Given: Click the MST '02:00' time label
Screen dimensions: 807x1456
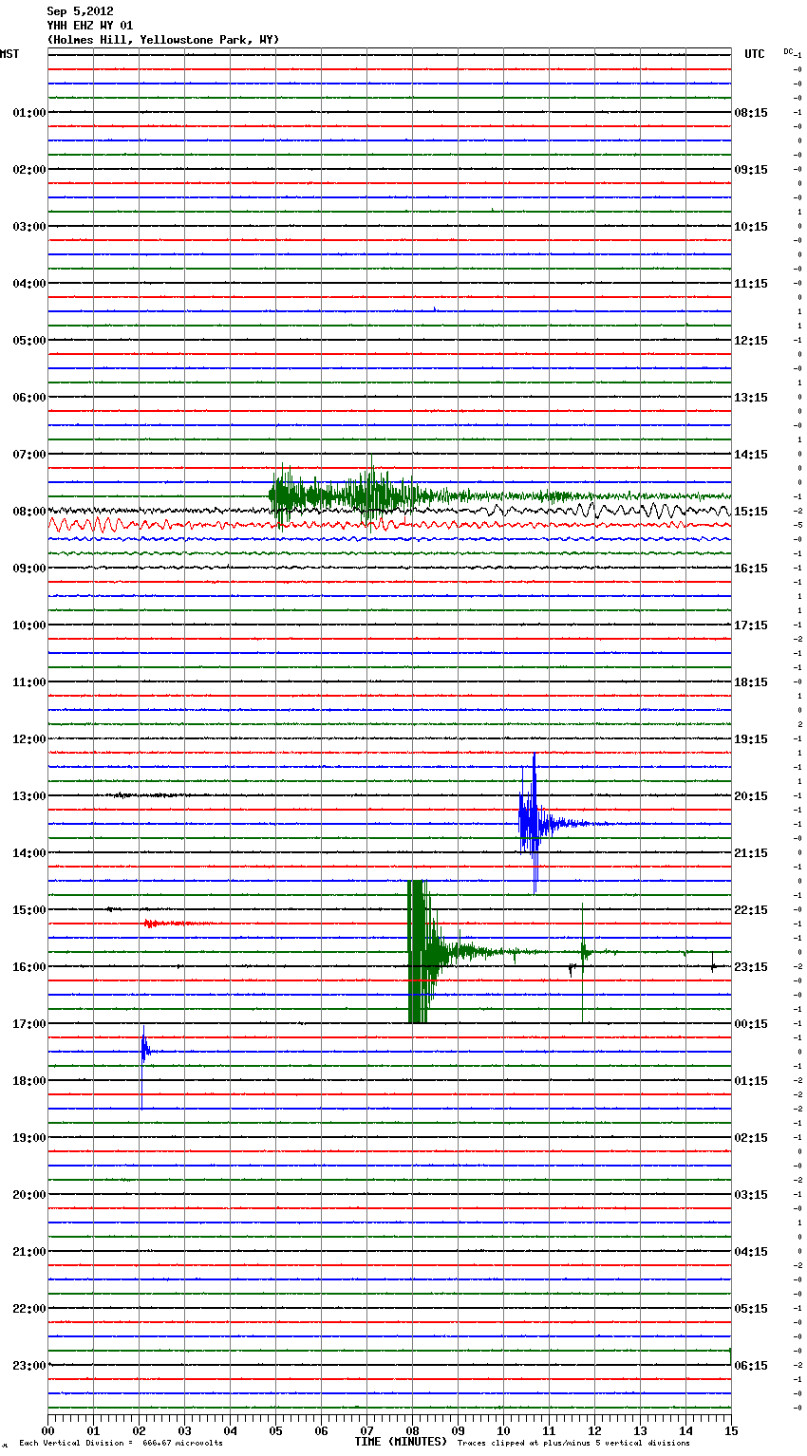Looking at the screenshot, I should tap(29, 170).
